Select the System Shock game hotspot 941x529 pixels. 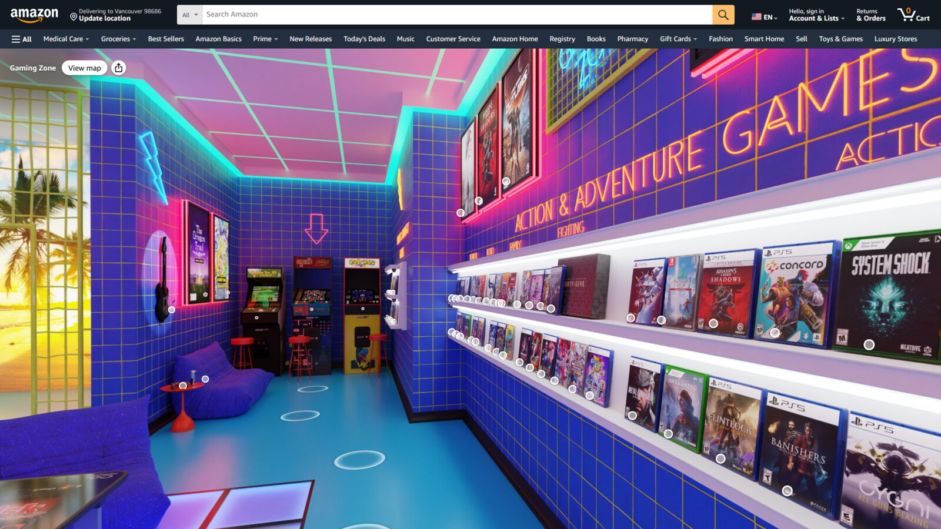pyautogui.click(x=869, y=344)
